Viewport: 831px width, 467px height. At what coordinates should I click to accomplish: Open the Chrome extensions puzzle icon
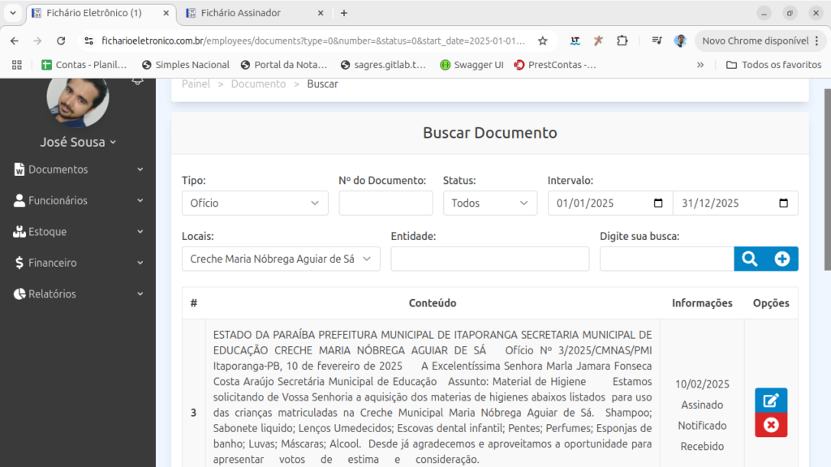622,41
